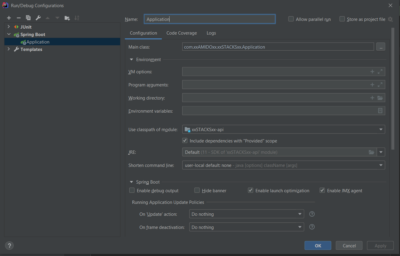This screenshot has width=400, height=256.
Task: Expand Program arguments field editor
Action: 380,85
